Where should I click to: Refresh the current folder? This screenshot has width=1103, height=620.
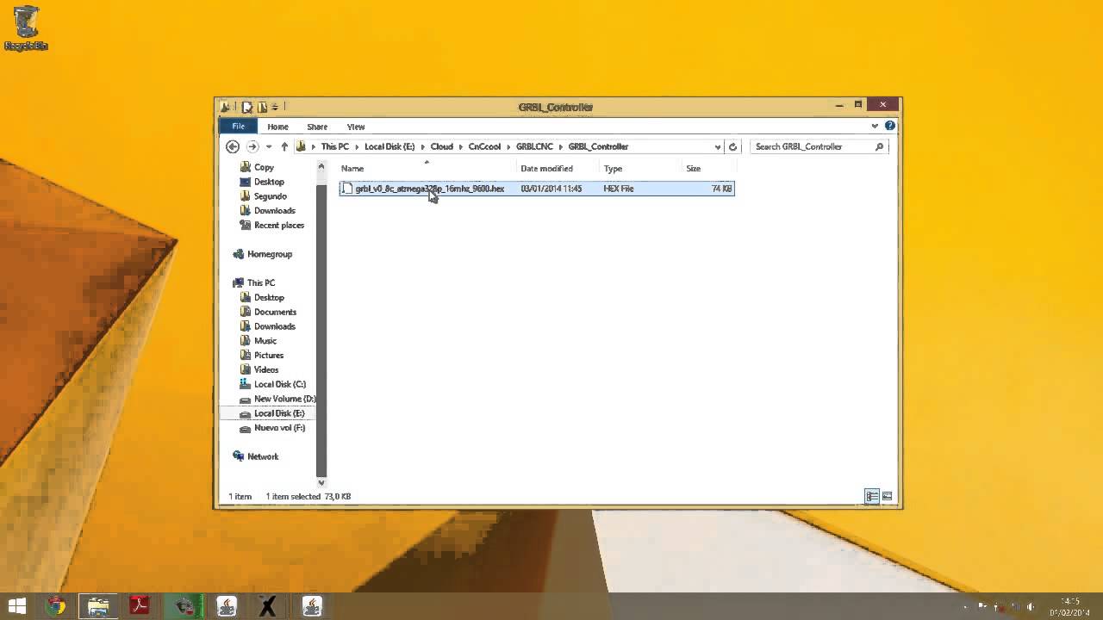point(733,146)
